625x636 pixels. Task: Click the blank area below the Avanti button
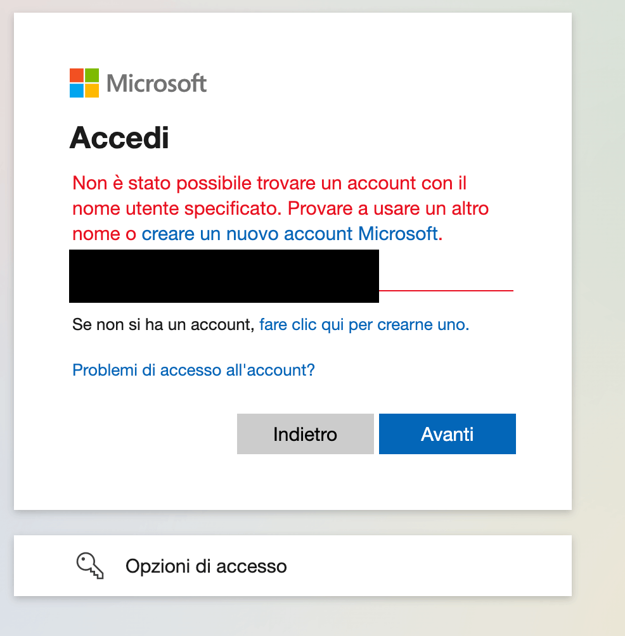[x=448, y=482]
